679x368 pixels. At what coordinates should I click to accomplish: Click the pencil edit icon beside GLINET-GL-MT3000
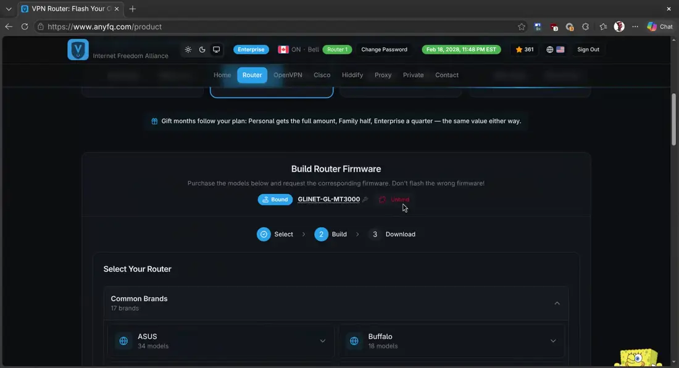tap(365, 199)
